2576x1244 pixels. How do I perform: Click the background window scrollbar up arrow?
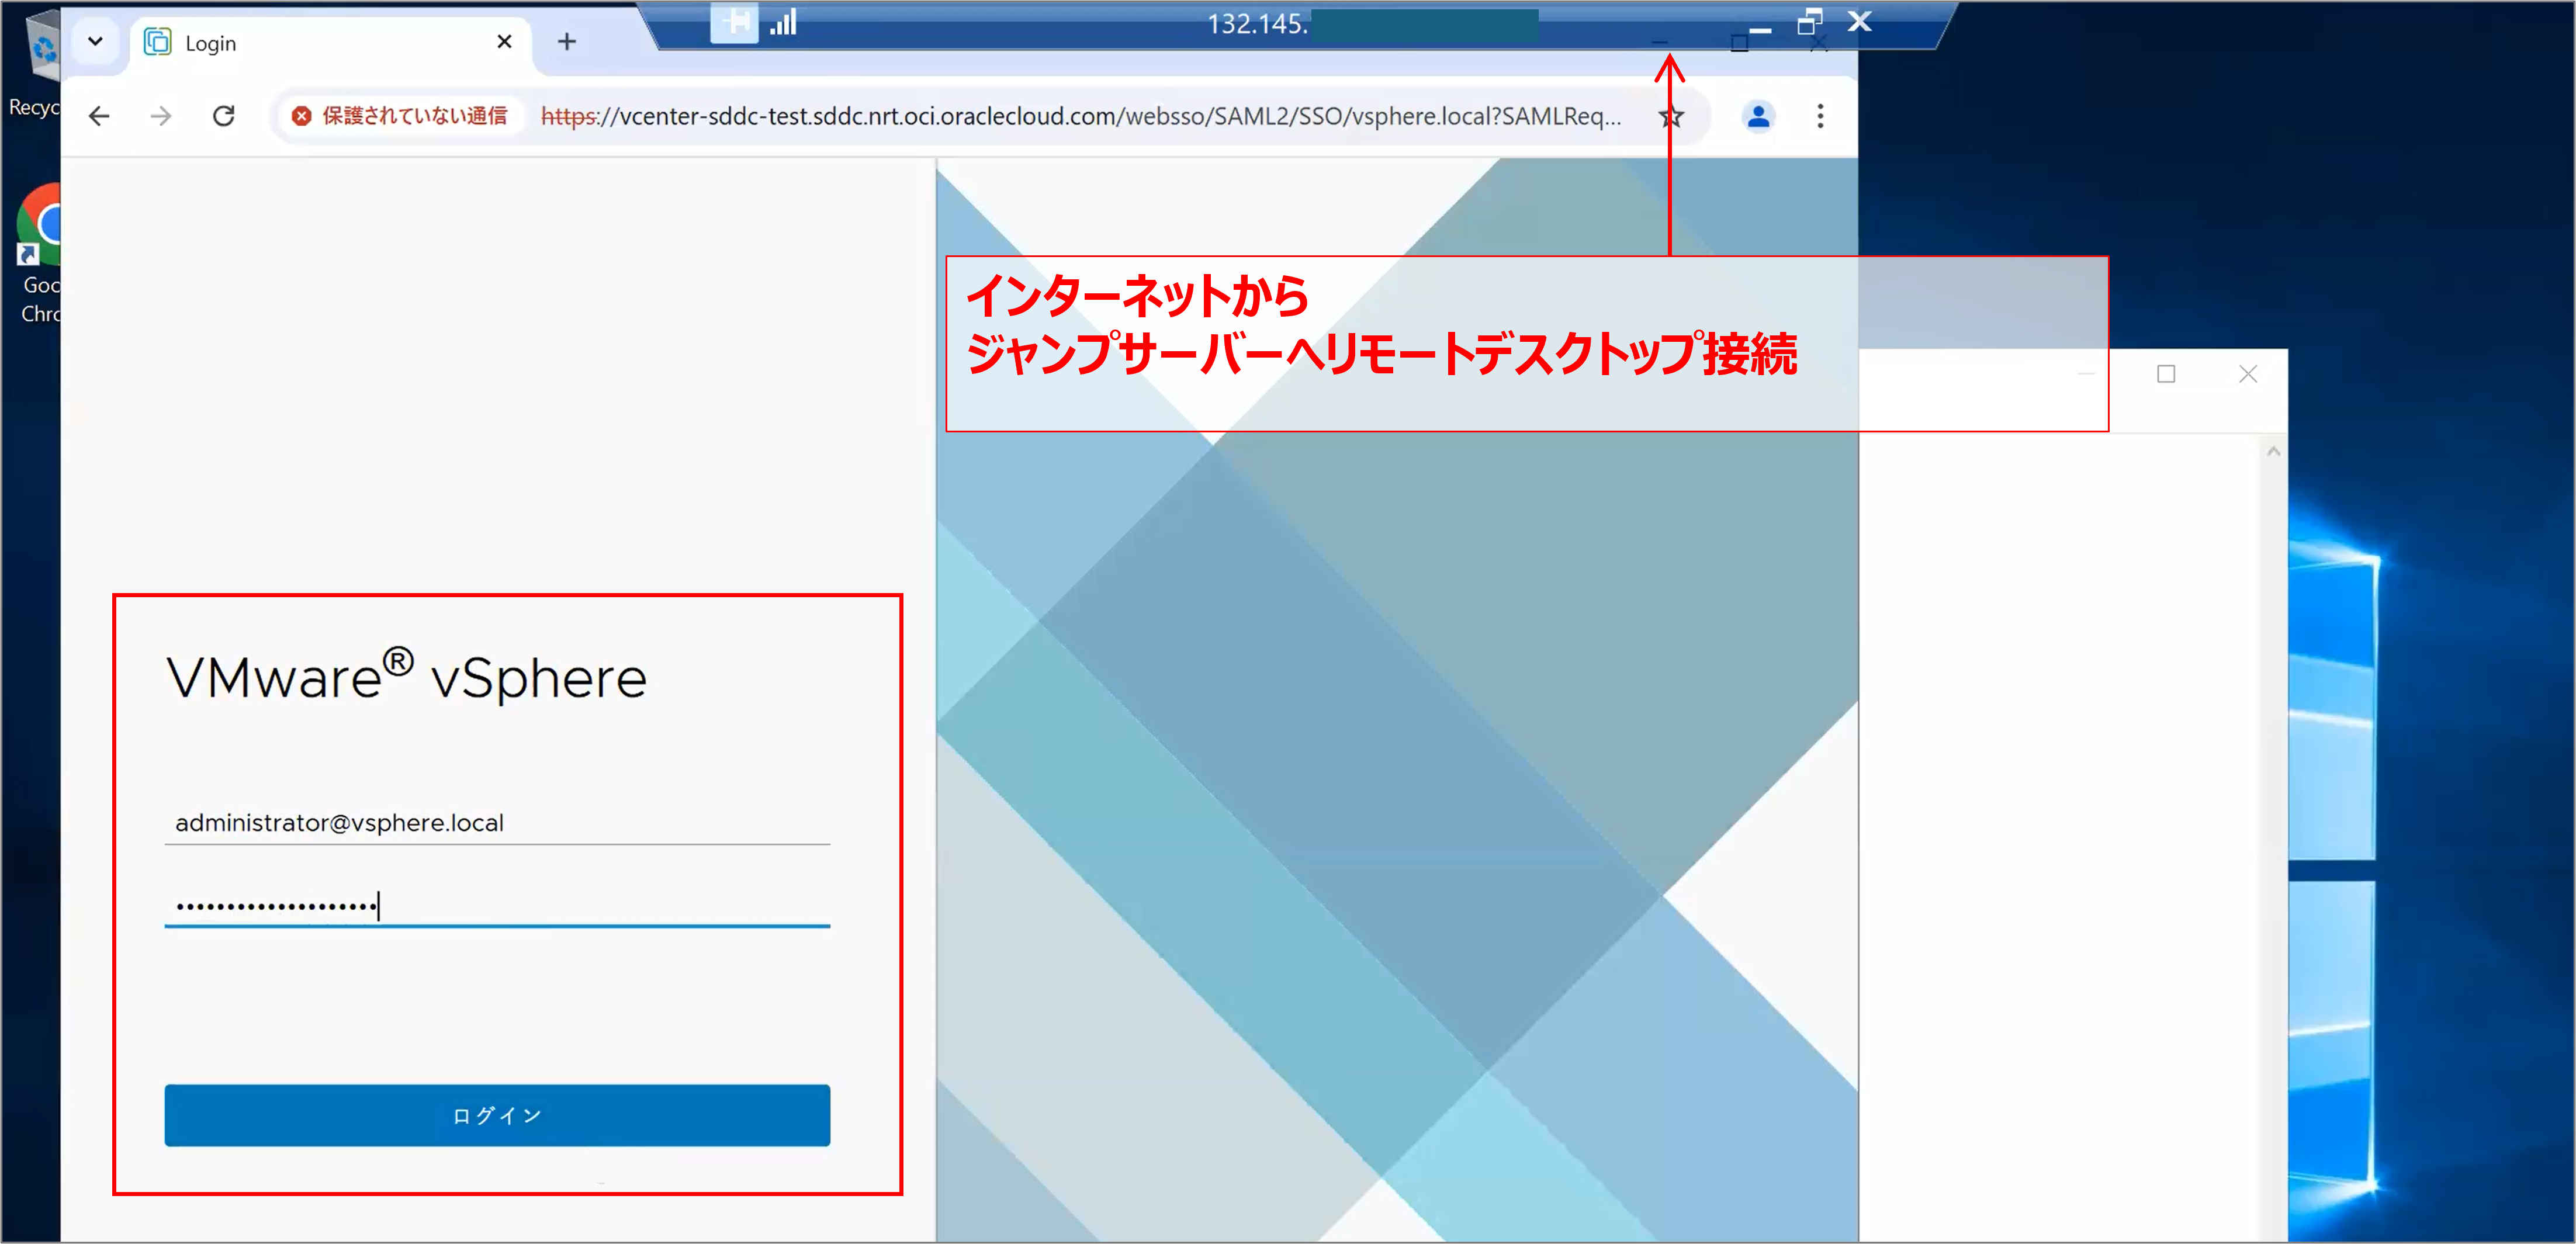pyautogui.click(x=2273, y=452)
